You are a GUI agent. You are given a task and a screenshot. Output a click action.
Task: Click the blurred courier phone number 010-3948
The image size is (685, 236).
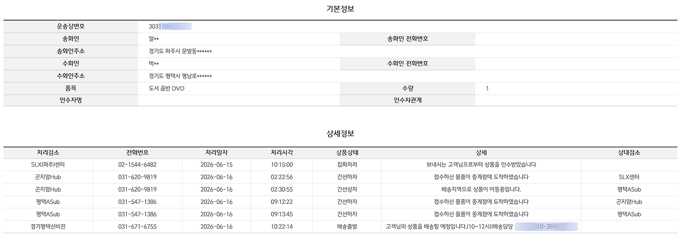click(x=546, y=226)
